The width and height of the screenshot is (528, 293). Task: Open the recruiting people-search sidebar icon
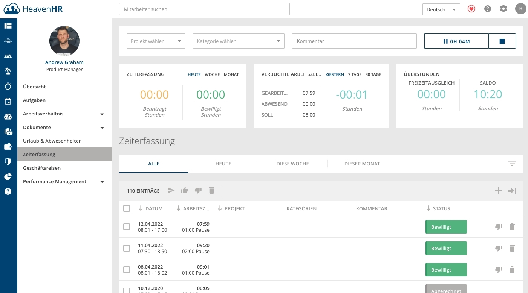tap(8, 41)
